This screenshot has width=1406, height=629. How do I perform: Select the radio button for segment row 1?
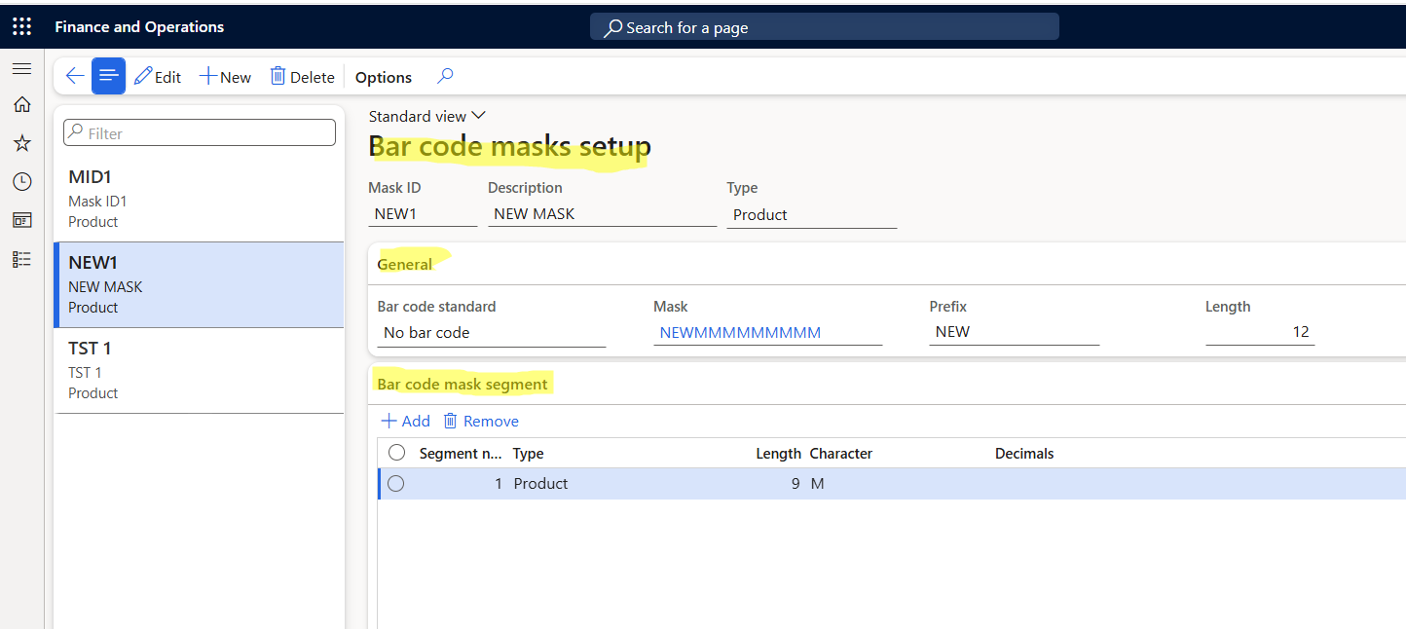(395, 484)
